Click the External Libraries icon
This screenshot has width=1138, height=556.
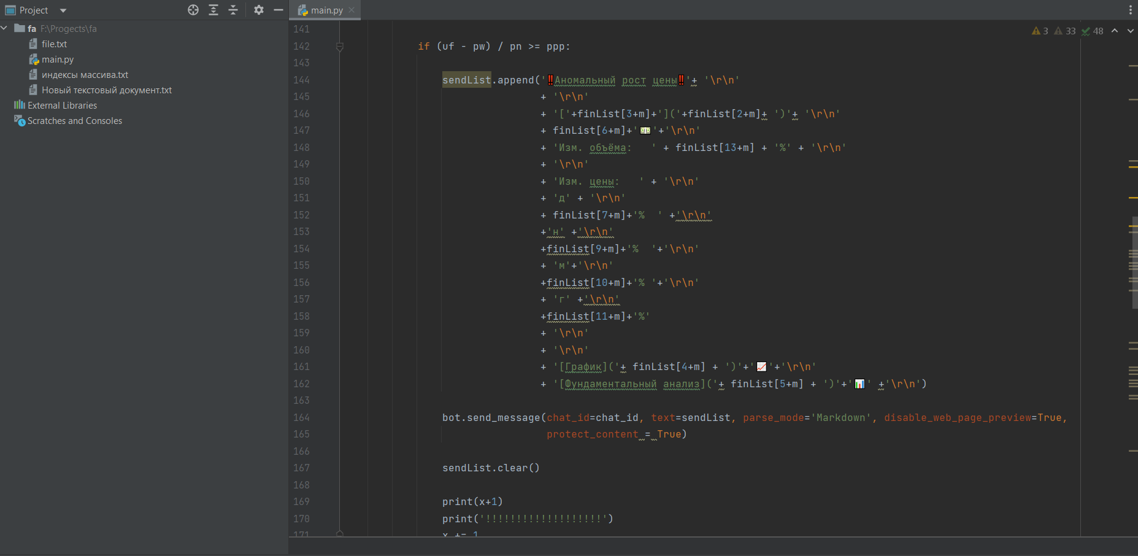(20, 105)
